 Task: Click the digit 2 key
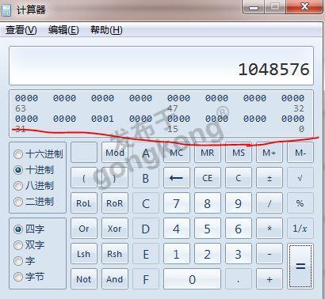tap(208, 254)
